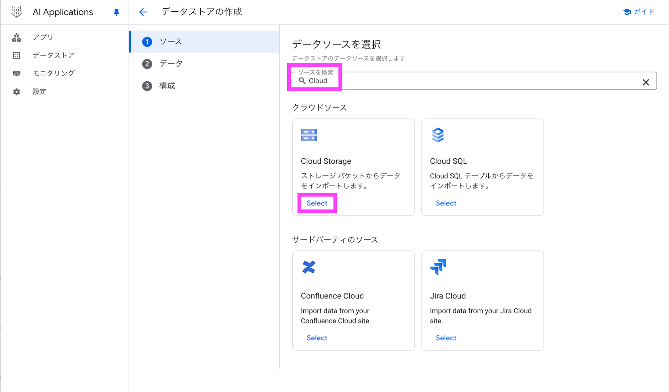
Task: Click the AI Applications title
Action: (63, 12)
